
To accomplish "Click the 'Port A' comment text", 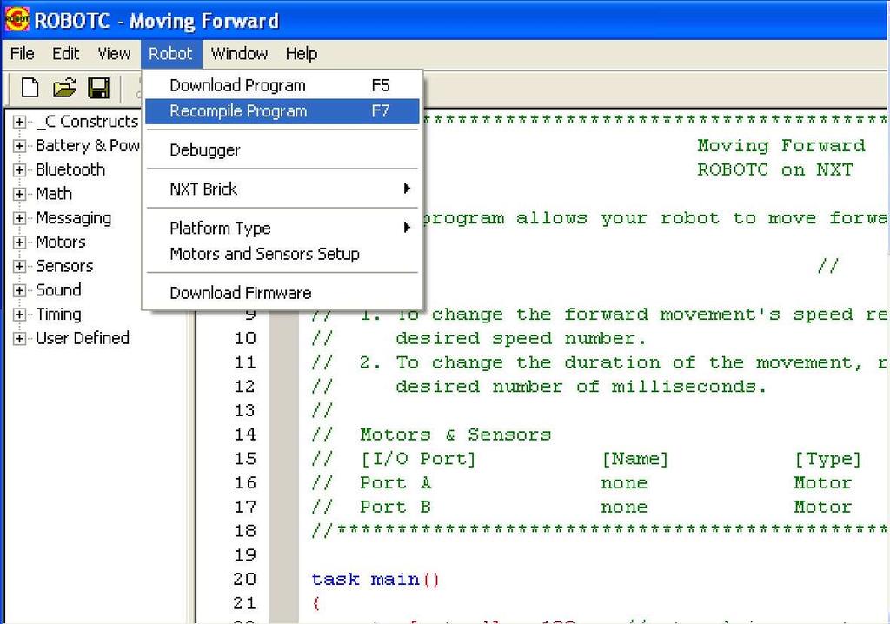I will [x=395, y=483].
